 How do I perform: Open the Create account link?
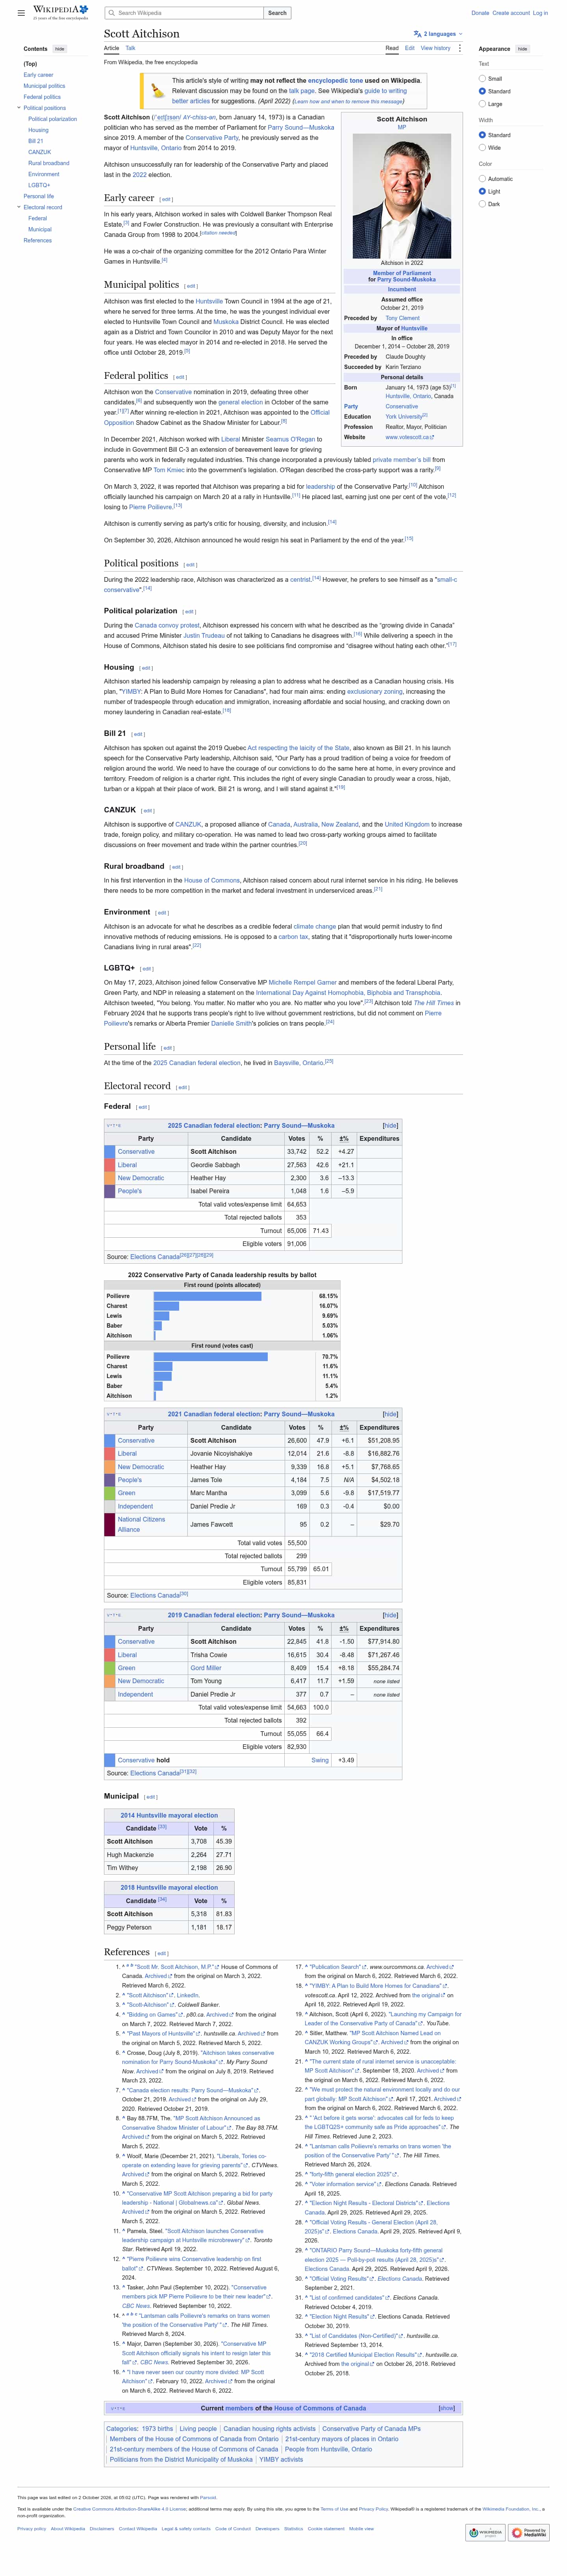pyautogui.click(x=511, y=13)
